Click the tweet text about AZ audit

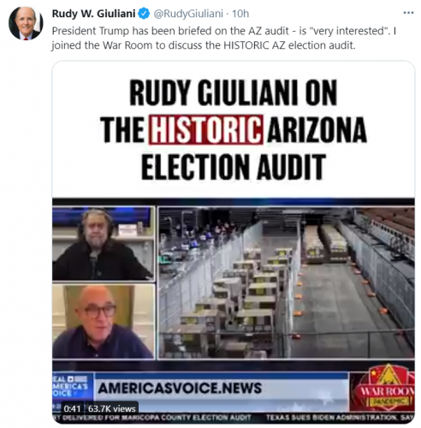[224, 38]
